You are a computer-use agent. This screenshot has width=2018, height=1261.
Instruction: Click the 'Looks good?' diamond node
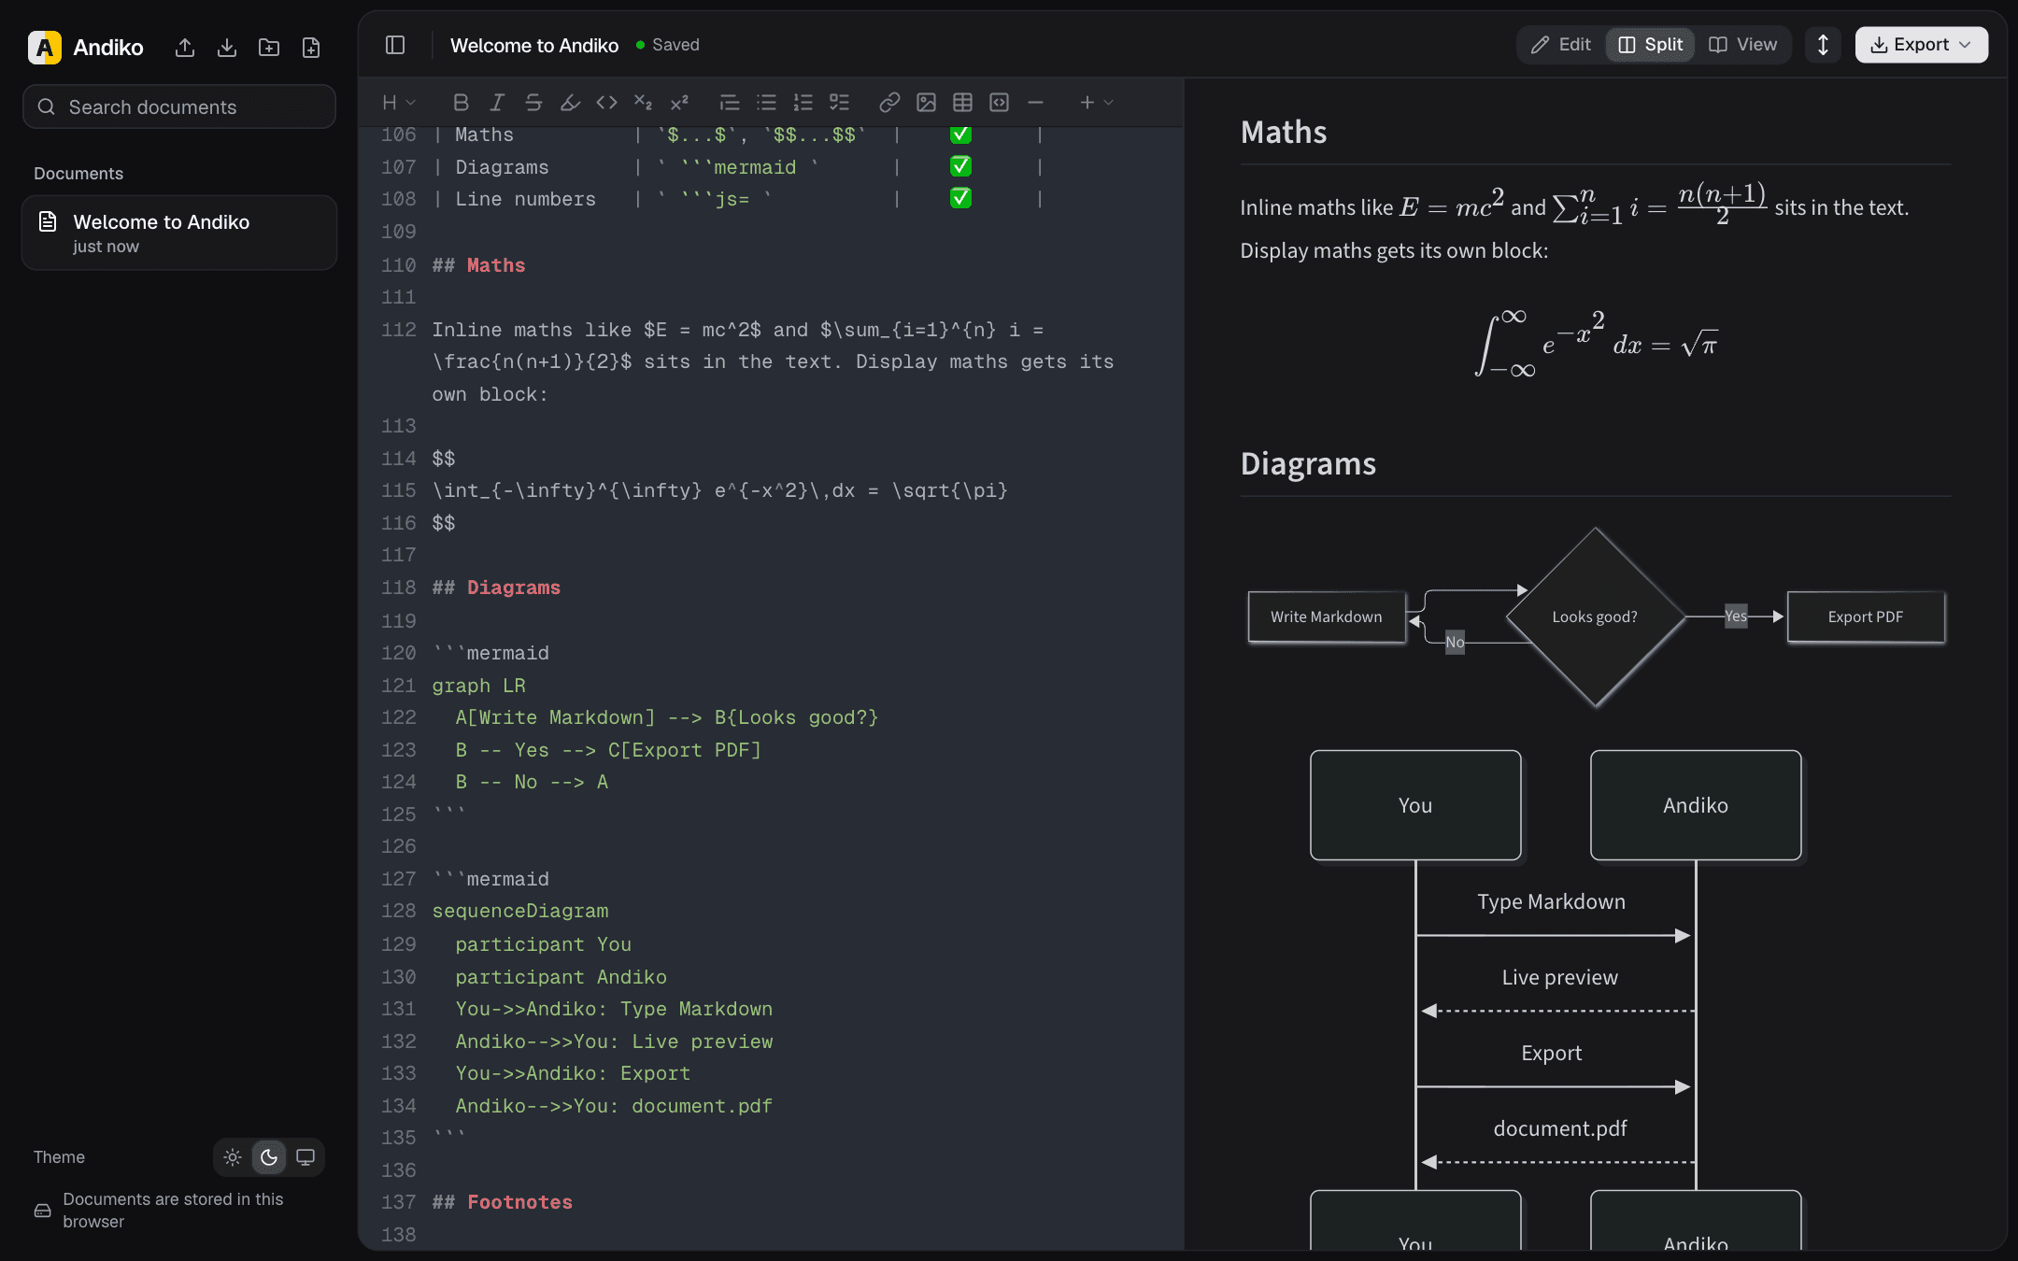[x=1595, y=616]
